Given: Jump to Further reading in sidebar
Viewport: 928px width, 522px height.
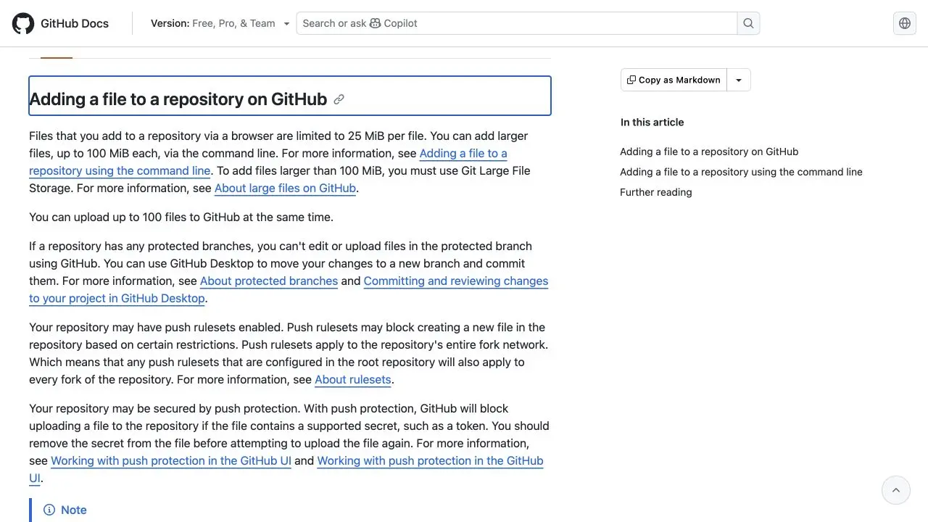Looking at the screenshot, I should pyautogui.click(x=656, y=192).
